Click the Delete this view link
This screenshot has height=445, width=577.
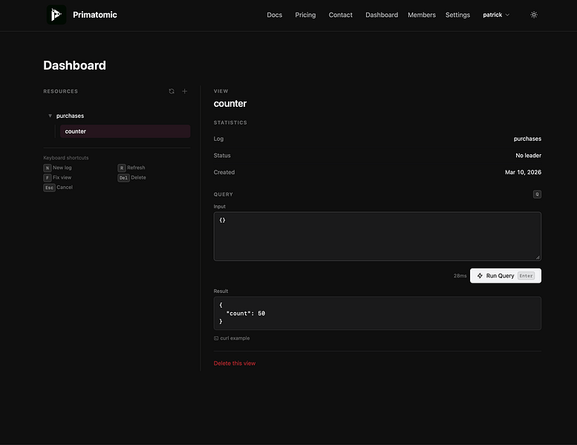point(235,363)
